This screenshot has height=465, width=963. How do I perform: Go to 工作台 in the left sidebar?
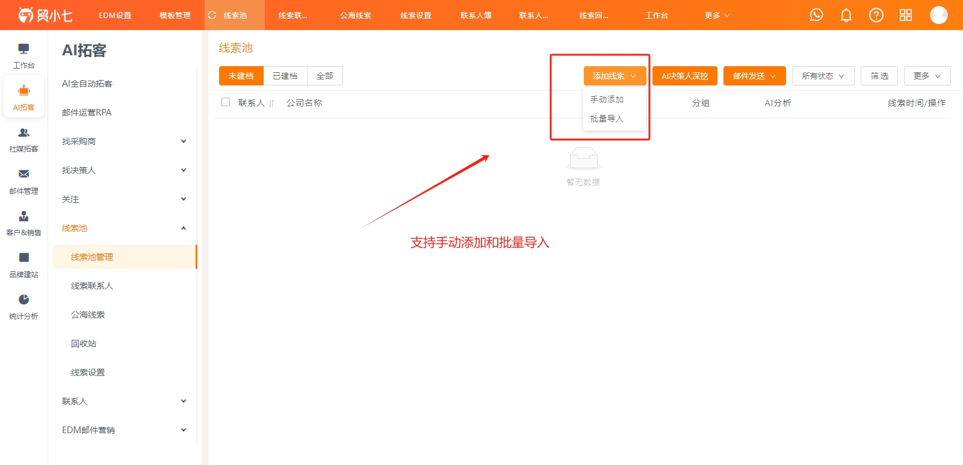[23, 56]
